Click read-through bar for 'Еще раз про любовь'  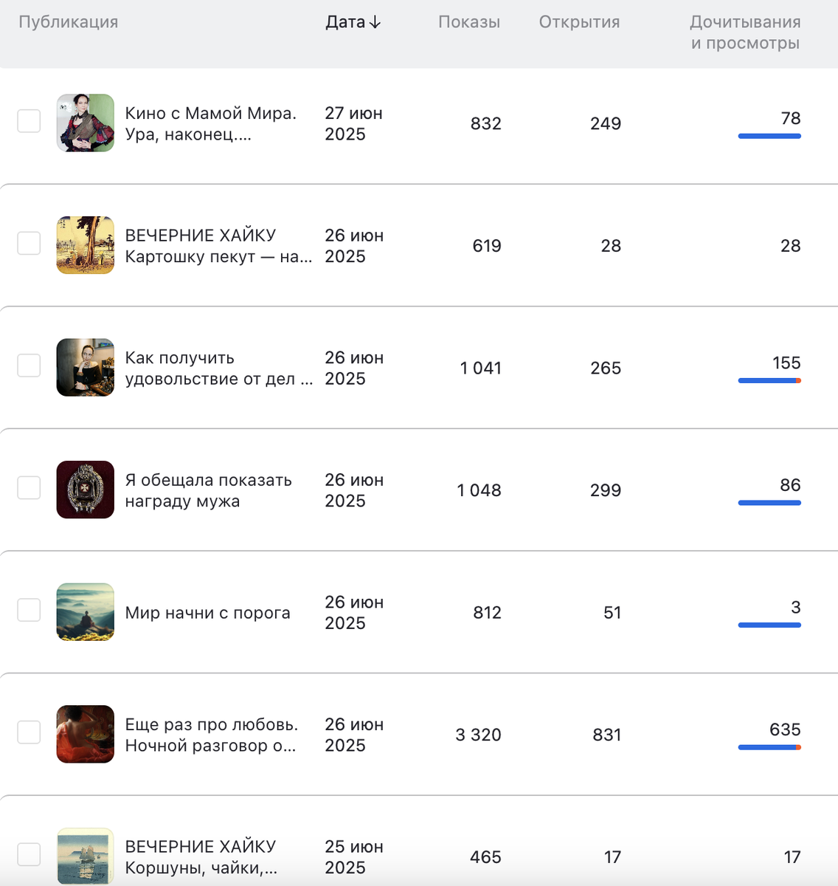pyautogui.click(x=769, y=747)
